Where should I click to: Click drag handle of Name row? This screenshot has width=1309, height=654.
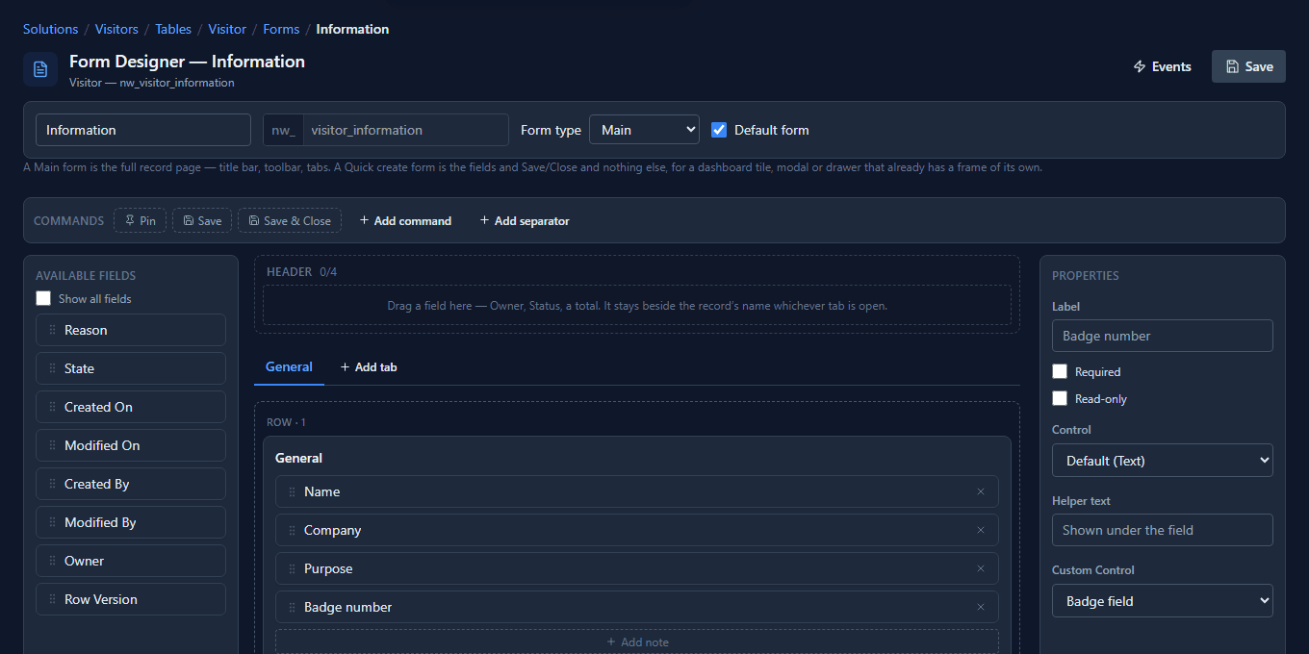coord(292,491)
